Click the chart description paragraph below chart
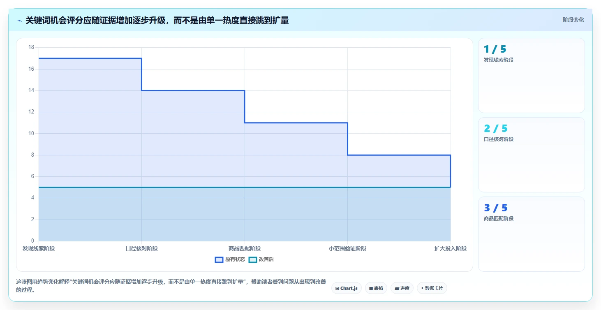 point(171,286)
